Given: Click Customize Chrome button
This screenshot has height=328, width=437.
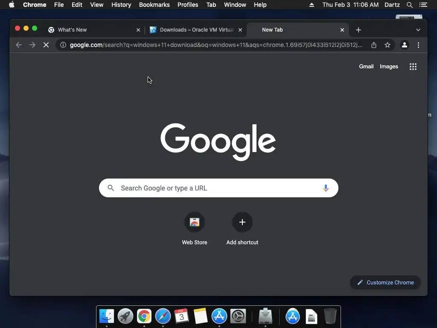Looking at the screenshot, I should tap(385, 283).
